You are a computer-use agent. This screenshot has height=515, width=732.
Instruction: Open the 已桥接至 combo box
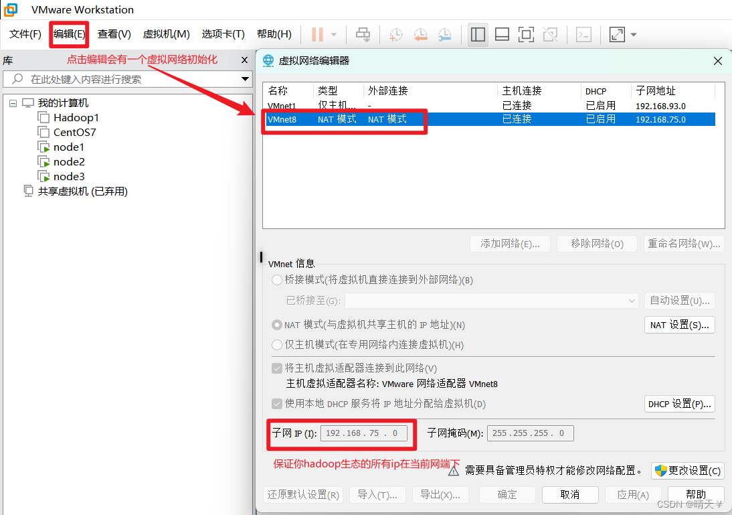pos(492,301)
